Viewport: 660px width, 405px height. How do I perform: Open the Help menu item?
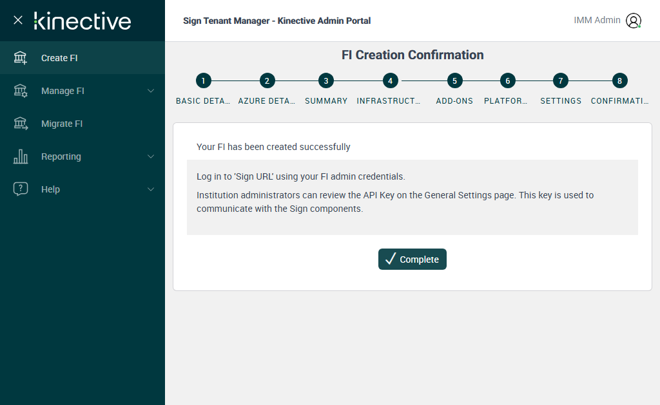point(82,189)
